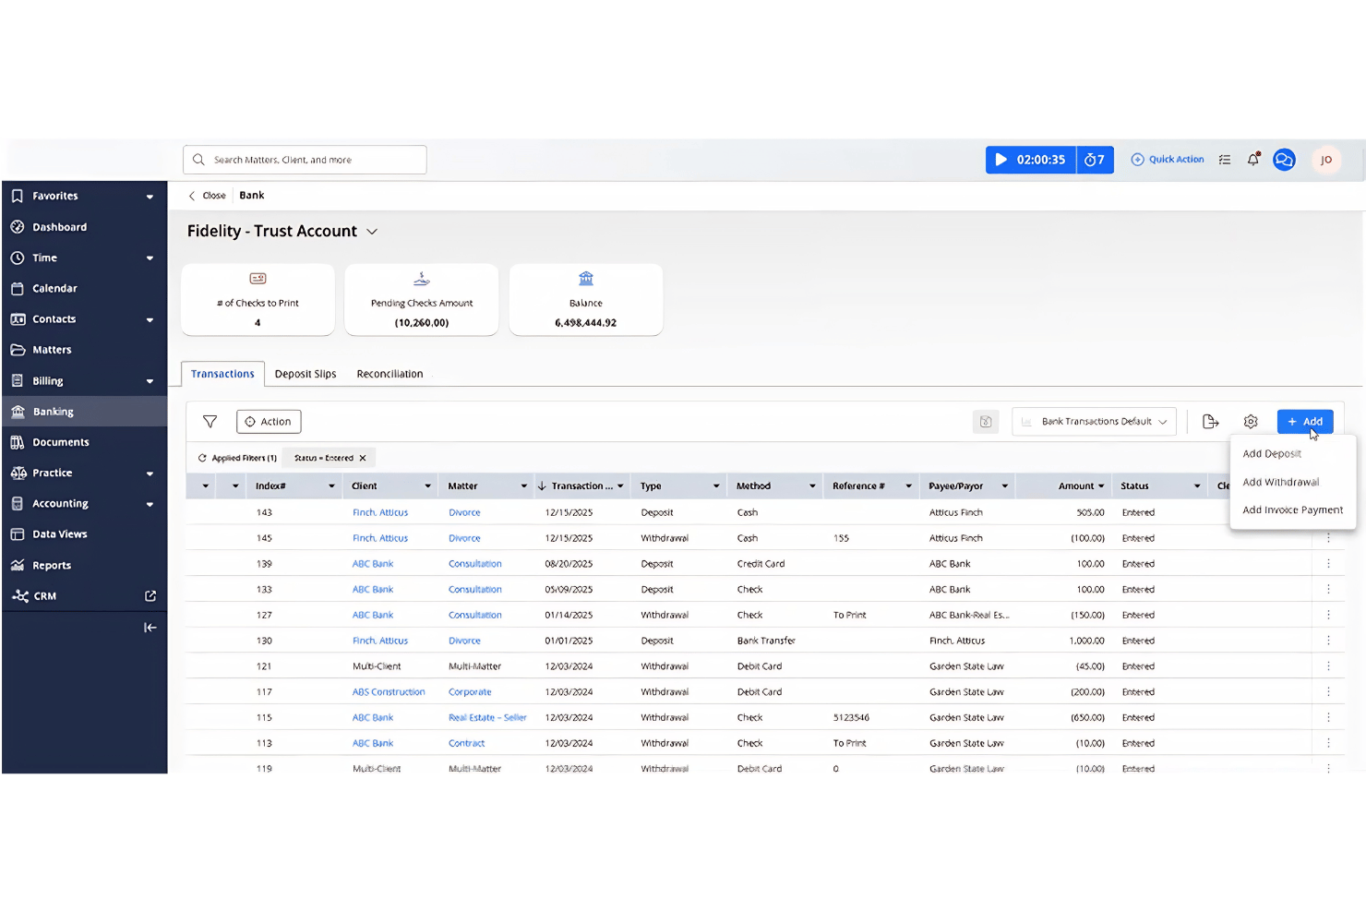This screenshot has width=1366, height=911.
Task: Open row menu for index 139
Action: pos(1328,564)
